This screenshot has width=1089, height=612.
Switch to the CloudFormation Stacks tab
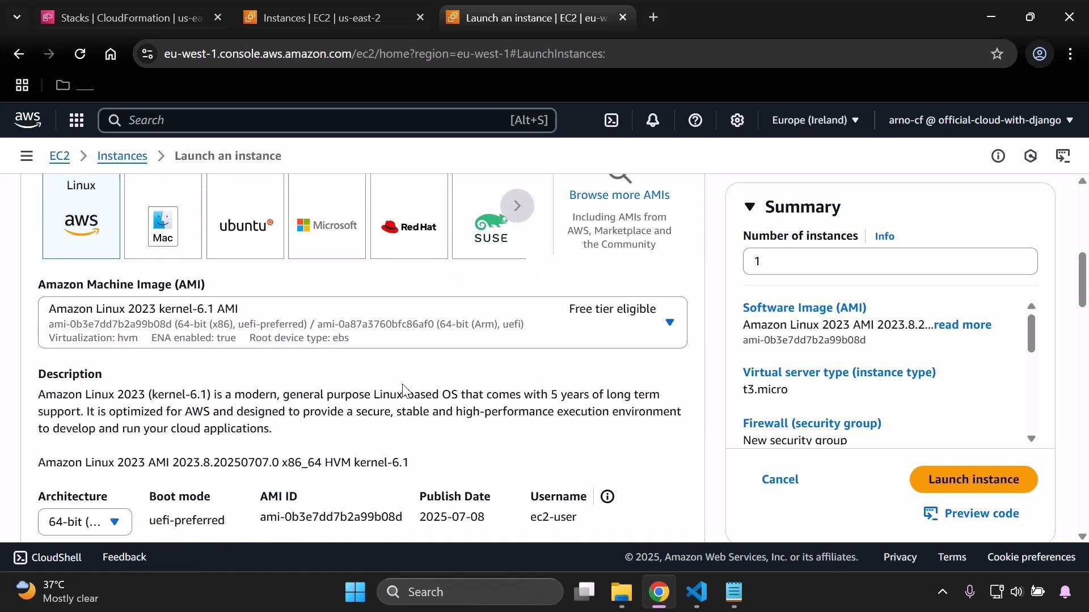point(122,18)
